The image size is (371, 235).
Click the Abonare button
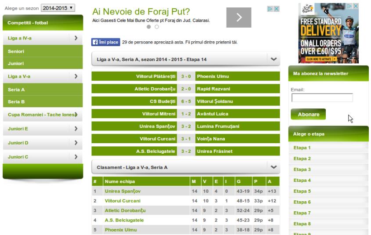308,114
